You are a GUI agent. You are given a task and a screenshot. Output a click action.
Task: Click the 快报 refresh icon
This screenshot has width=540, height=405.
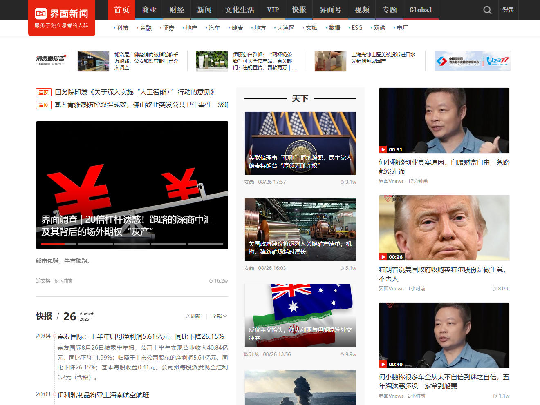(187, 316)
